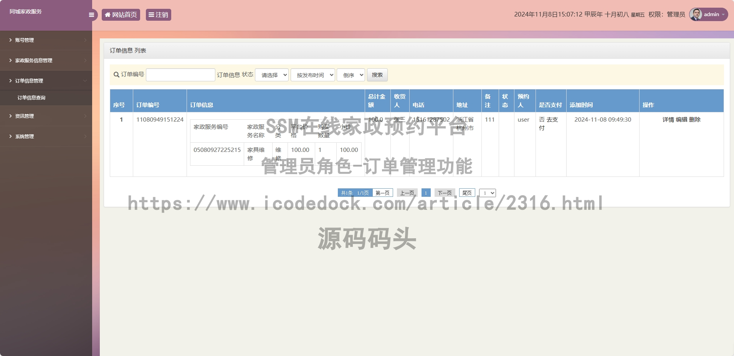Click the chevron arrow beside 资讯管理
The width and height of the screenshot is (734, 356).
coord(85,116)
